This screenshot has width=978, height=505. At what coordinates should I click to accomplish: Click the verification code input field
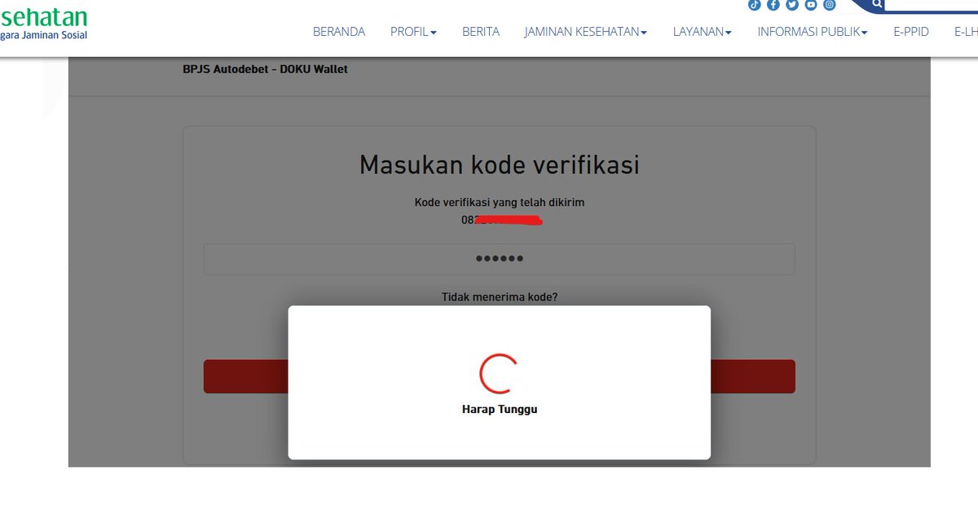(499, 259)
